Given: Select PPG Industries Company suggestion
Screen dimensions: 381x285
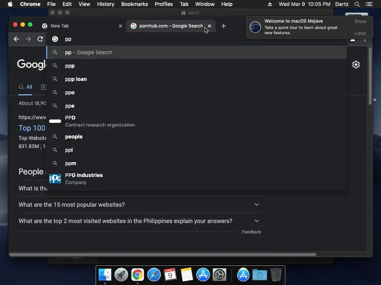Looking at the screenshot, I should coord(196,178).
